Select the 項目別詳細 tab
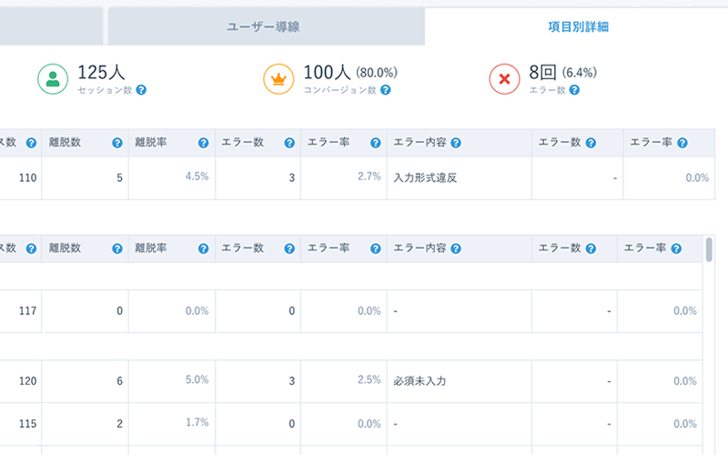 [578, 27]
